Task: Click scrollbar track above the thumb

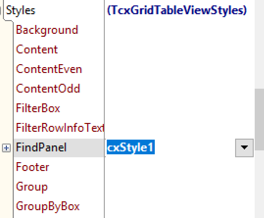Action: [x=259, y=45]
